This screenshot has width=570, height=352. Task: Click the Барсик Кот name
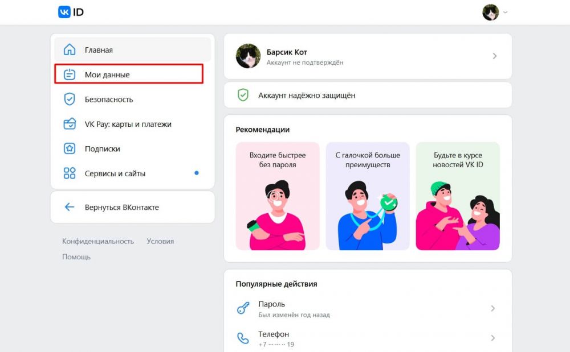click(287, 52)
